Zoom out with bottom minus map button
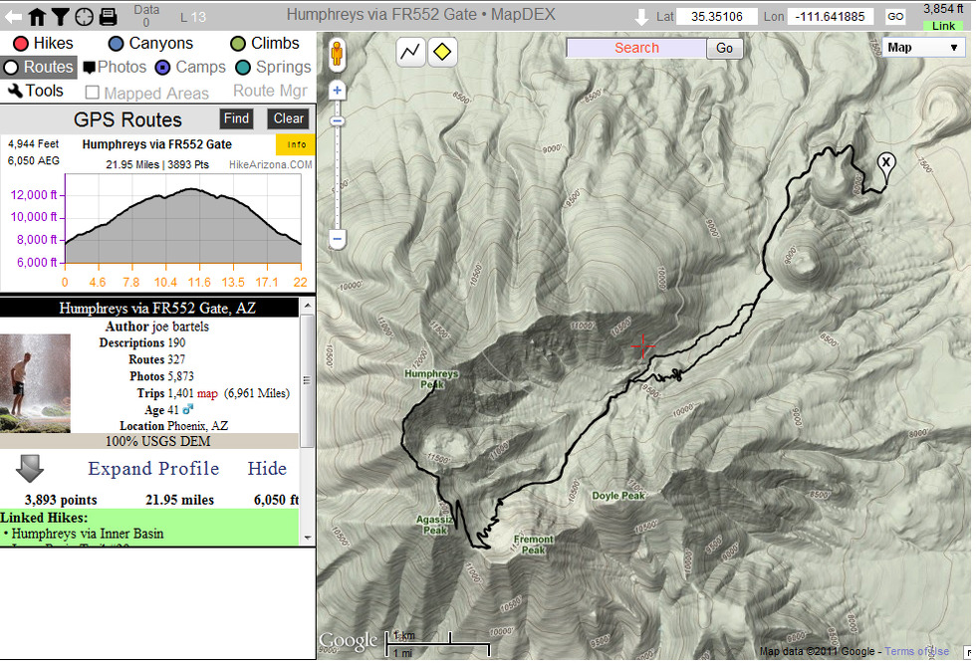The width and height of the screenshot is (976, 663). 337,239
